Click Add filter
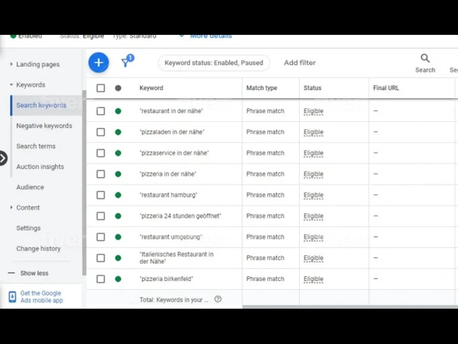458x344 pixels. coord(300,62)
